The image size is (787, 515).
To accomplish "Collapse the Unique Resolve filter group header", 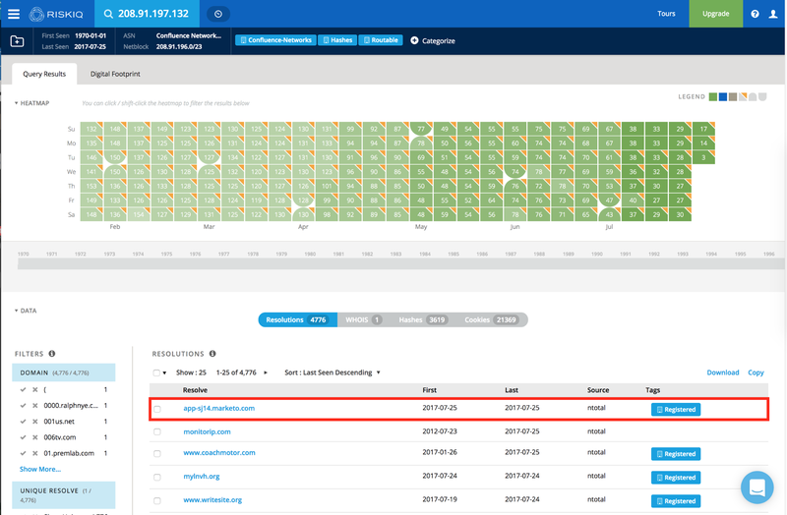I will click(x=64, y=495).
